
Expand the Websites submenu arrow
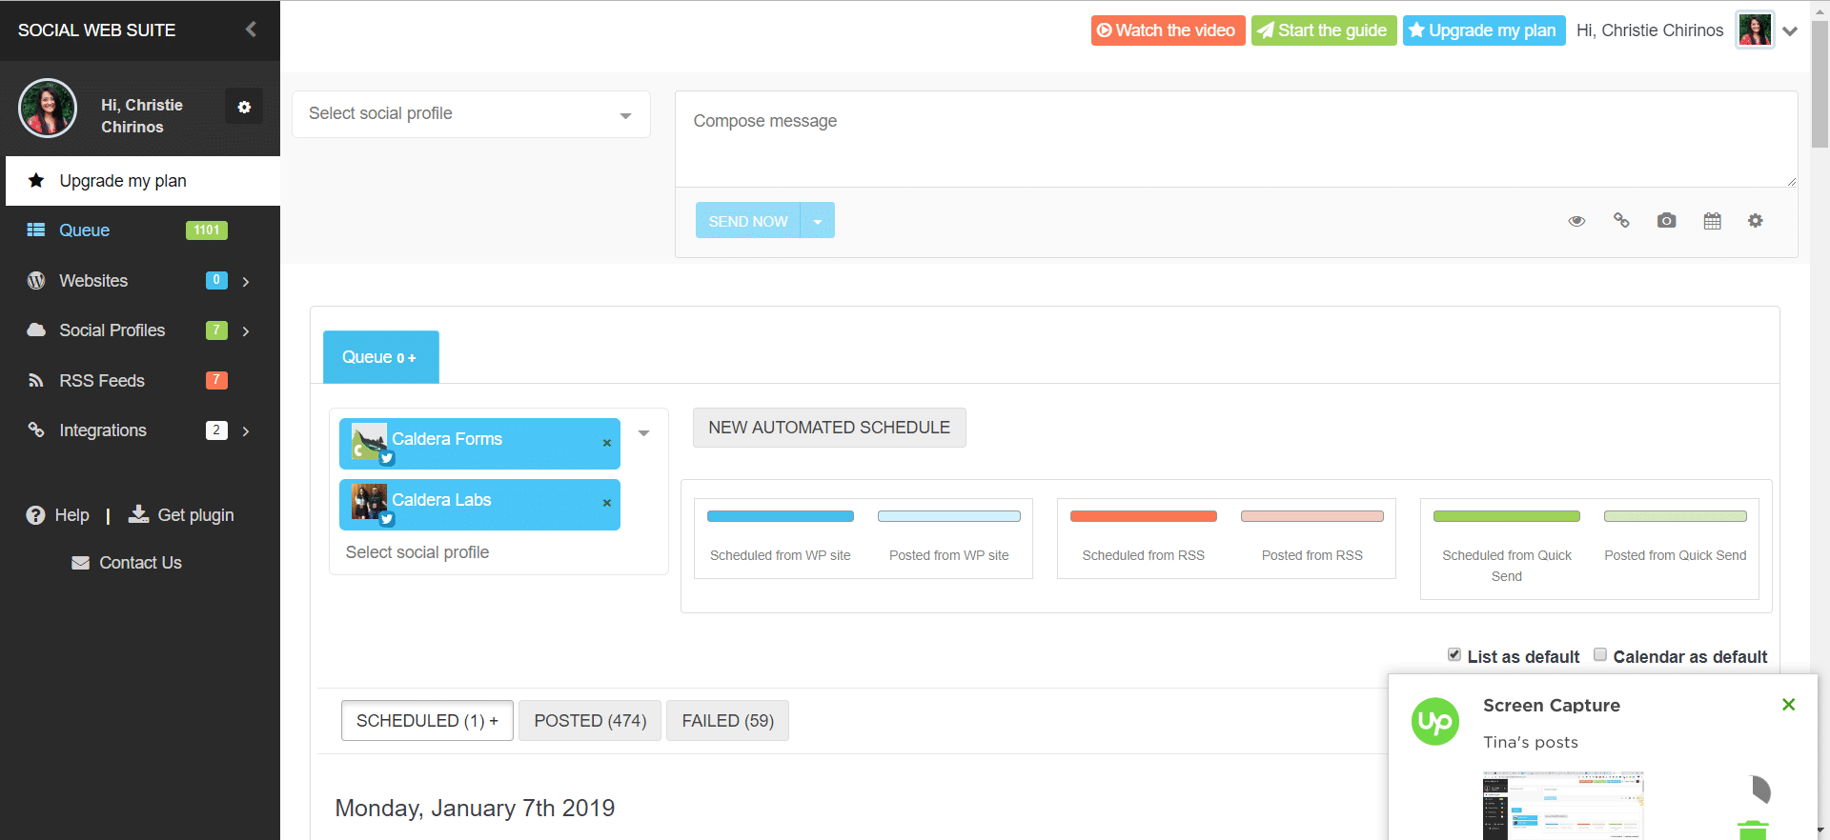click(246, 281)
